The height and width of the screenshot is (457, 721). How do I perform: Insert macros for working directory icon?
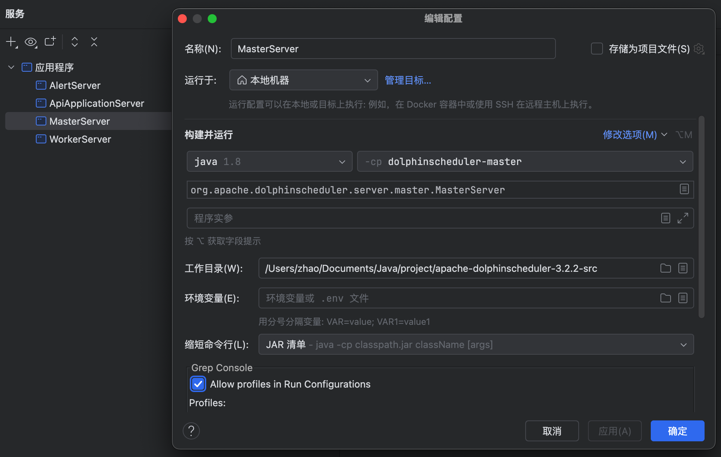pos(683,268)
